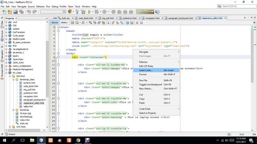Collapse the head tag code fold

point(58,31)
